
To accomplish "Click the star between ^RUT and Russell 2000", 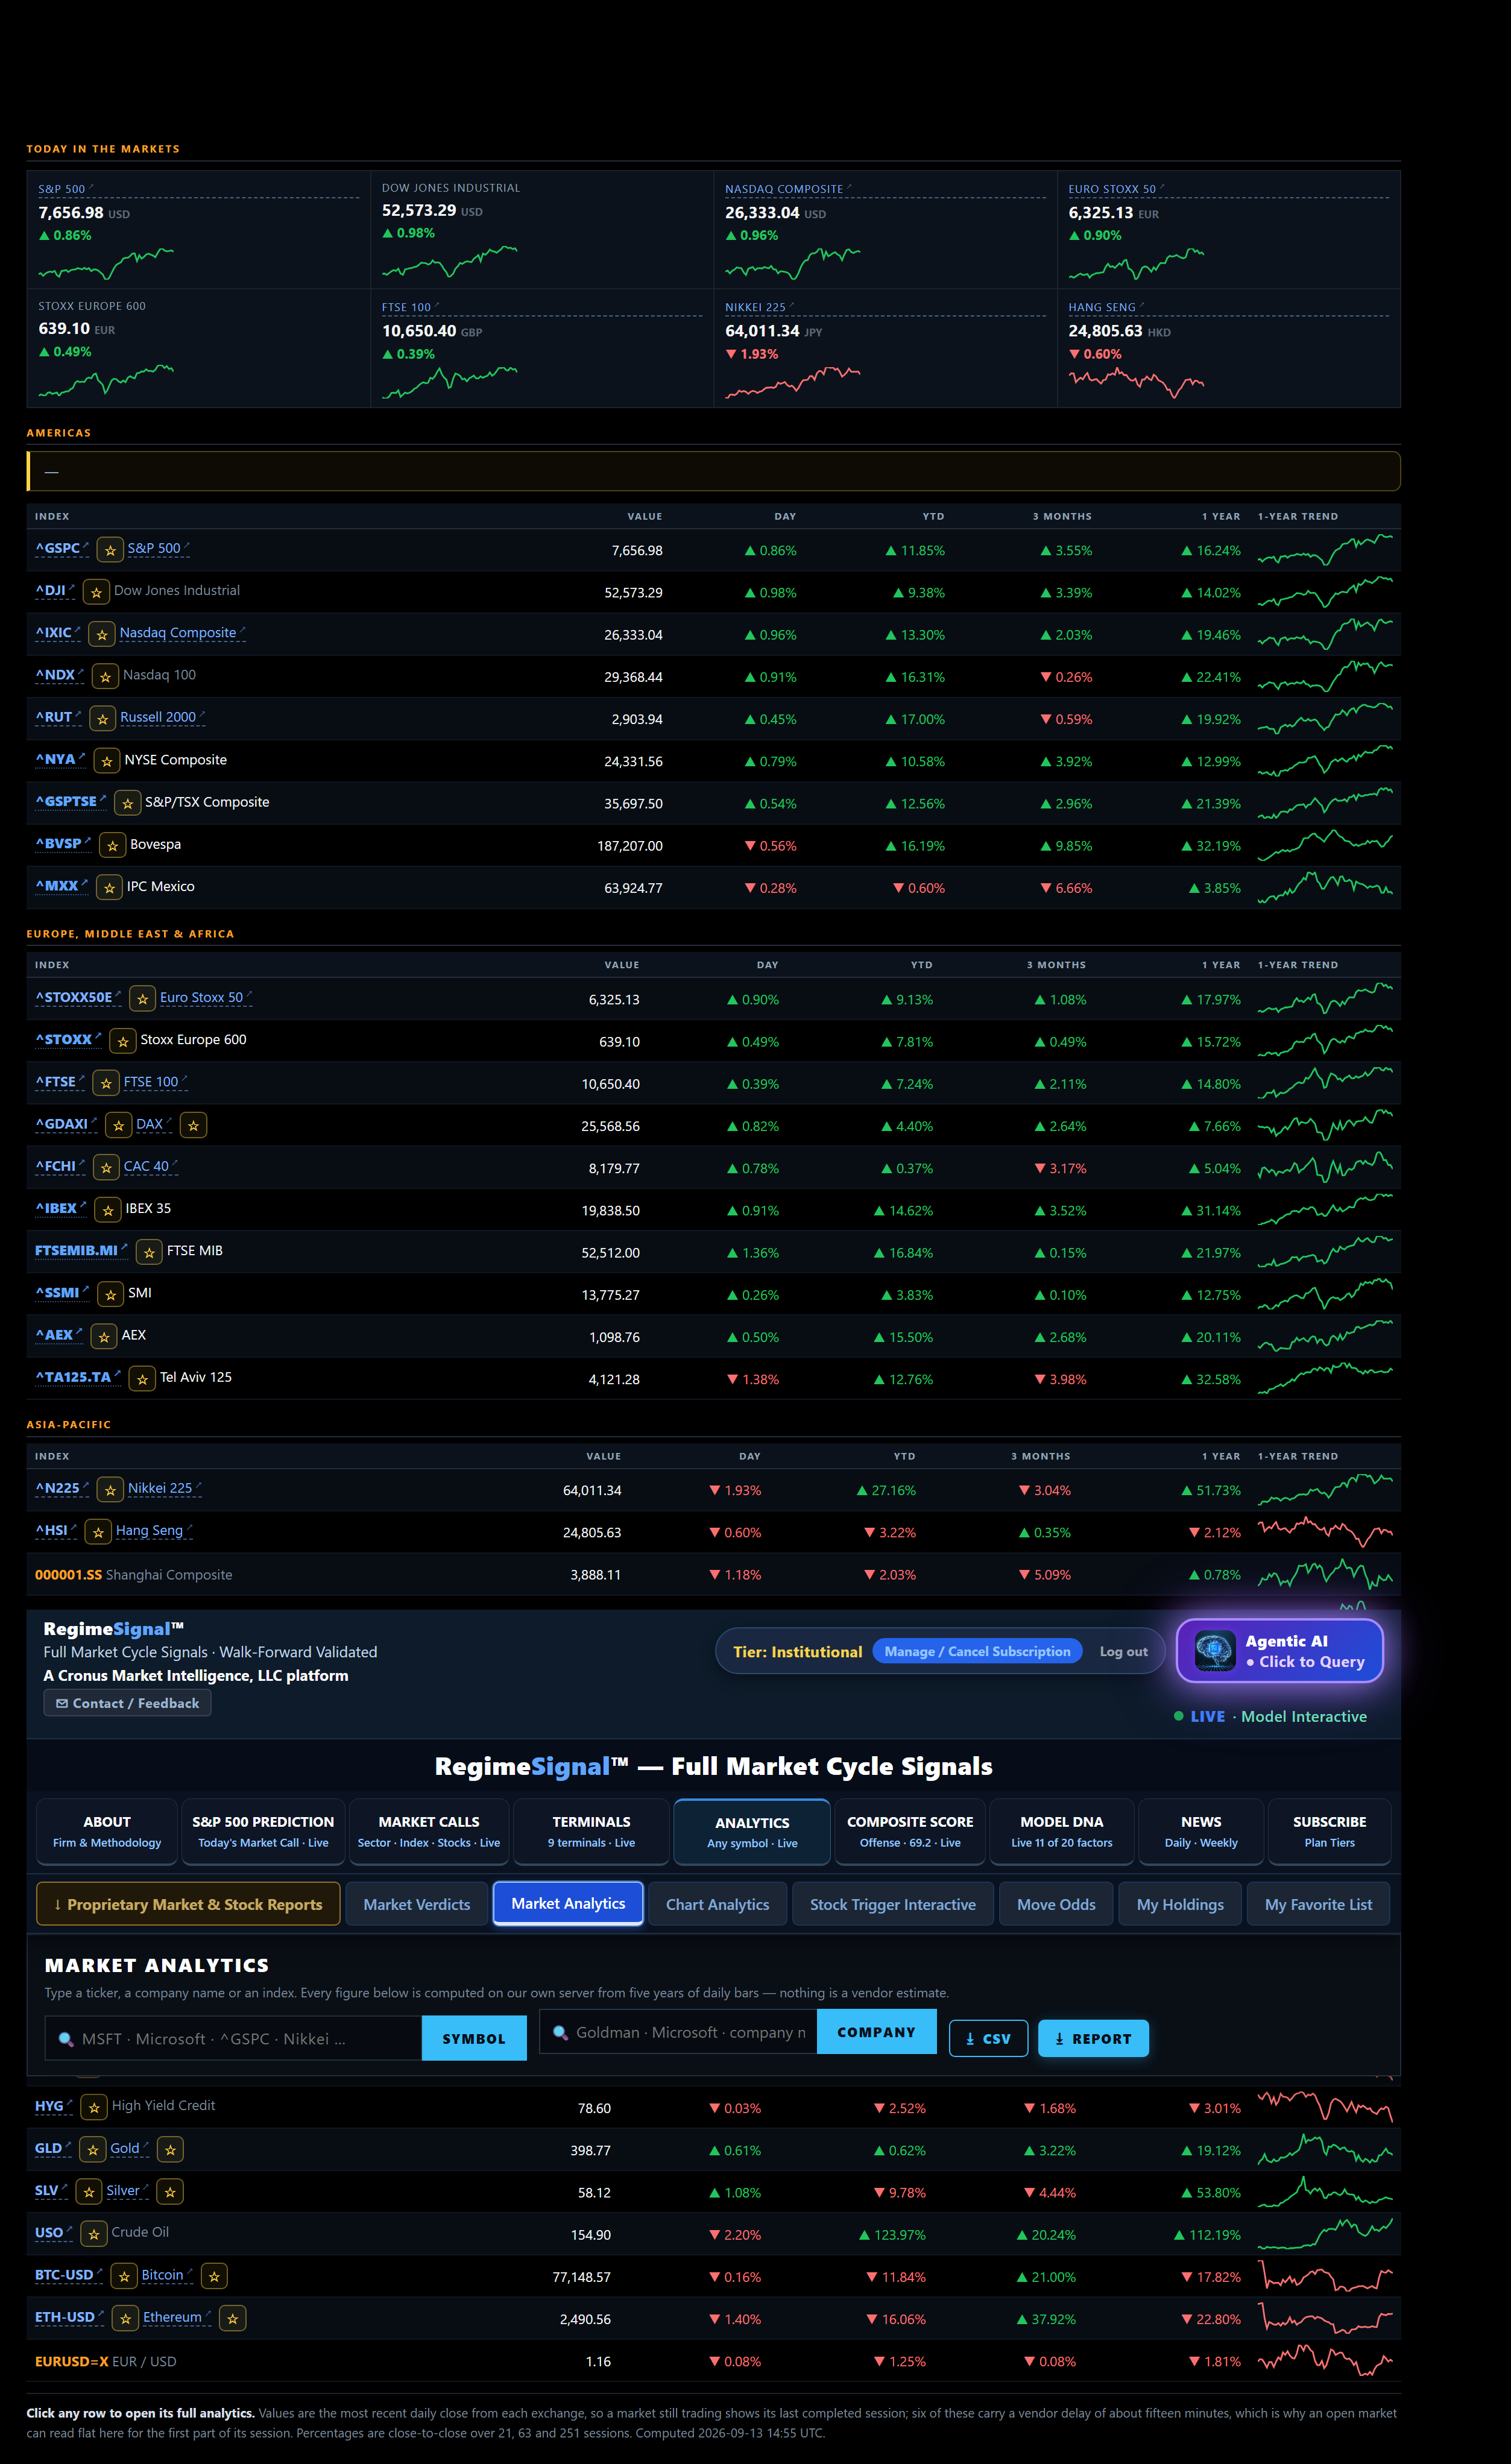I will (x=103, y=719).
